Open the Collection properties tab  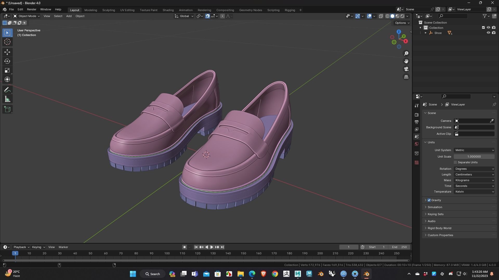[x=417, y=153]
